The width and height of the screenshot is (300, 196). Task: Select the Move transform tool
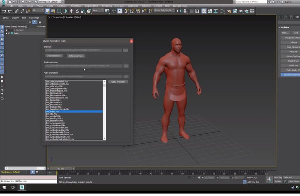point(72,11)
